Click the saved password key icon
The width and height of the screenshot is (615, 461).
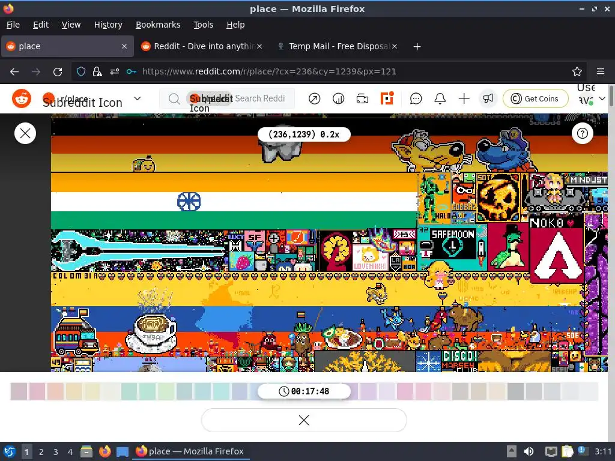click(x=132, y=71)
